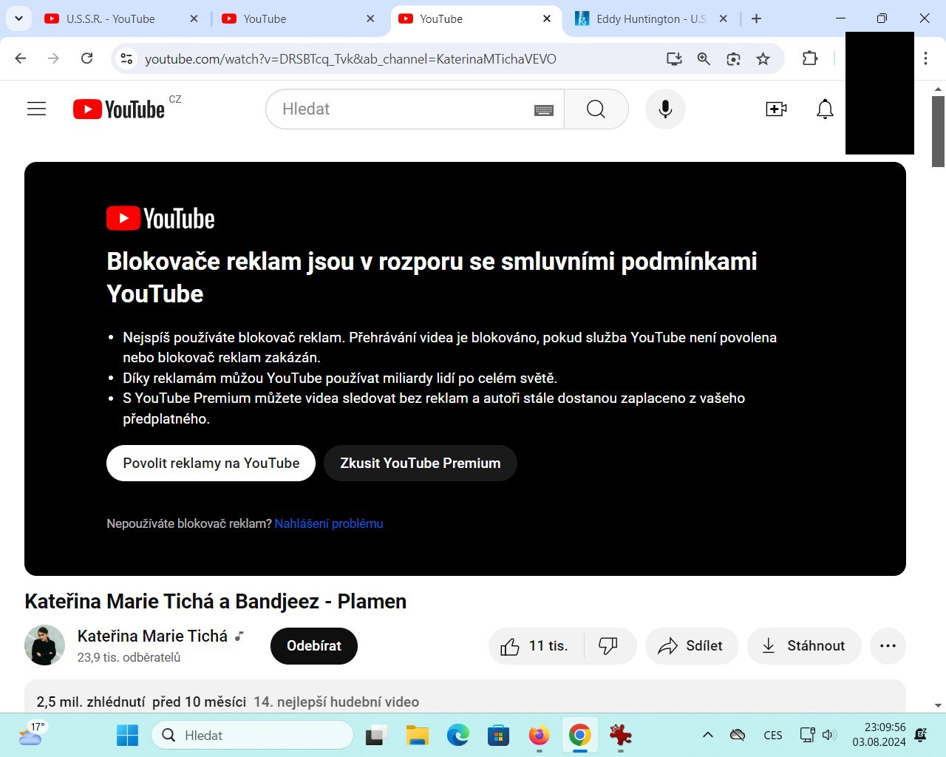Expand Chrome tab search dropdown arrow
The image size is (946, 757).
pos(18,18)
